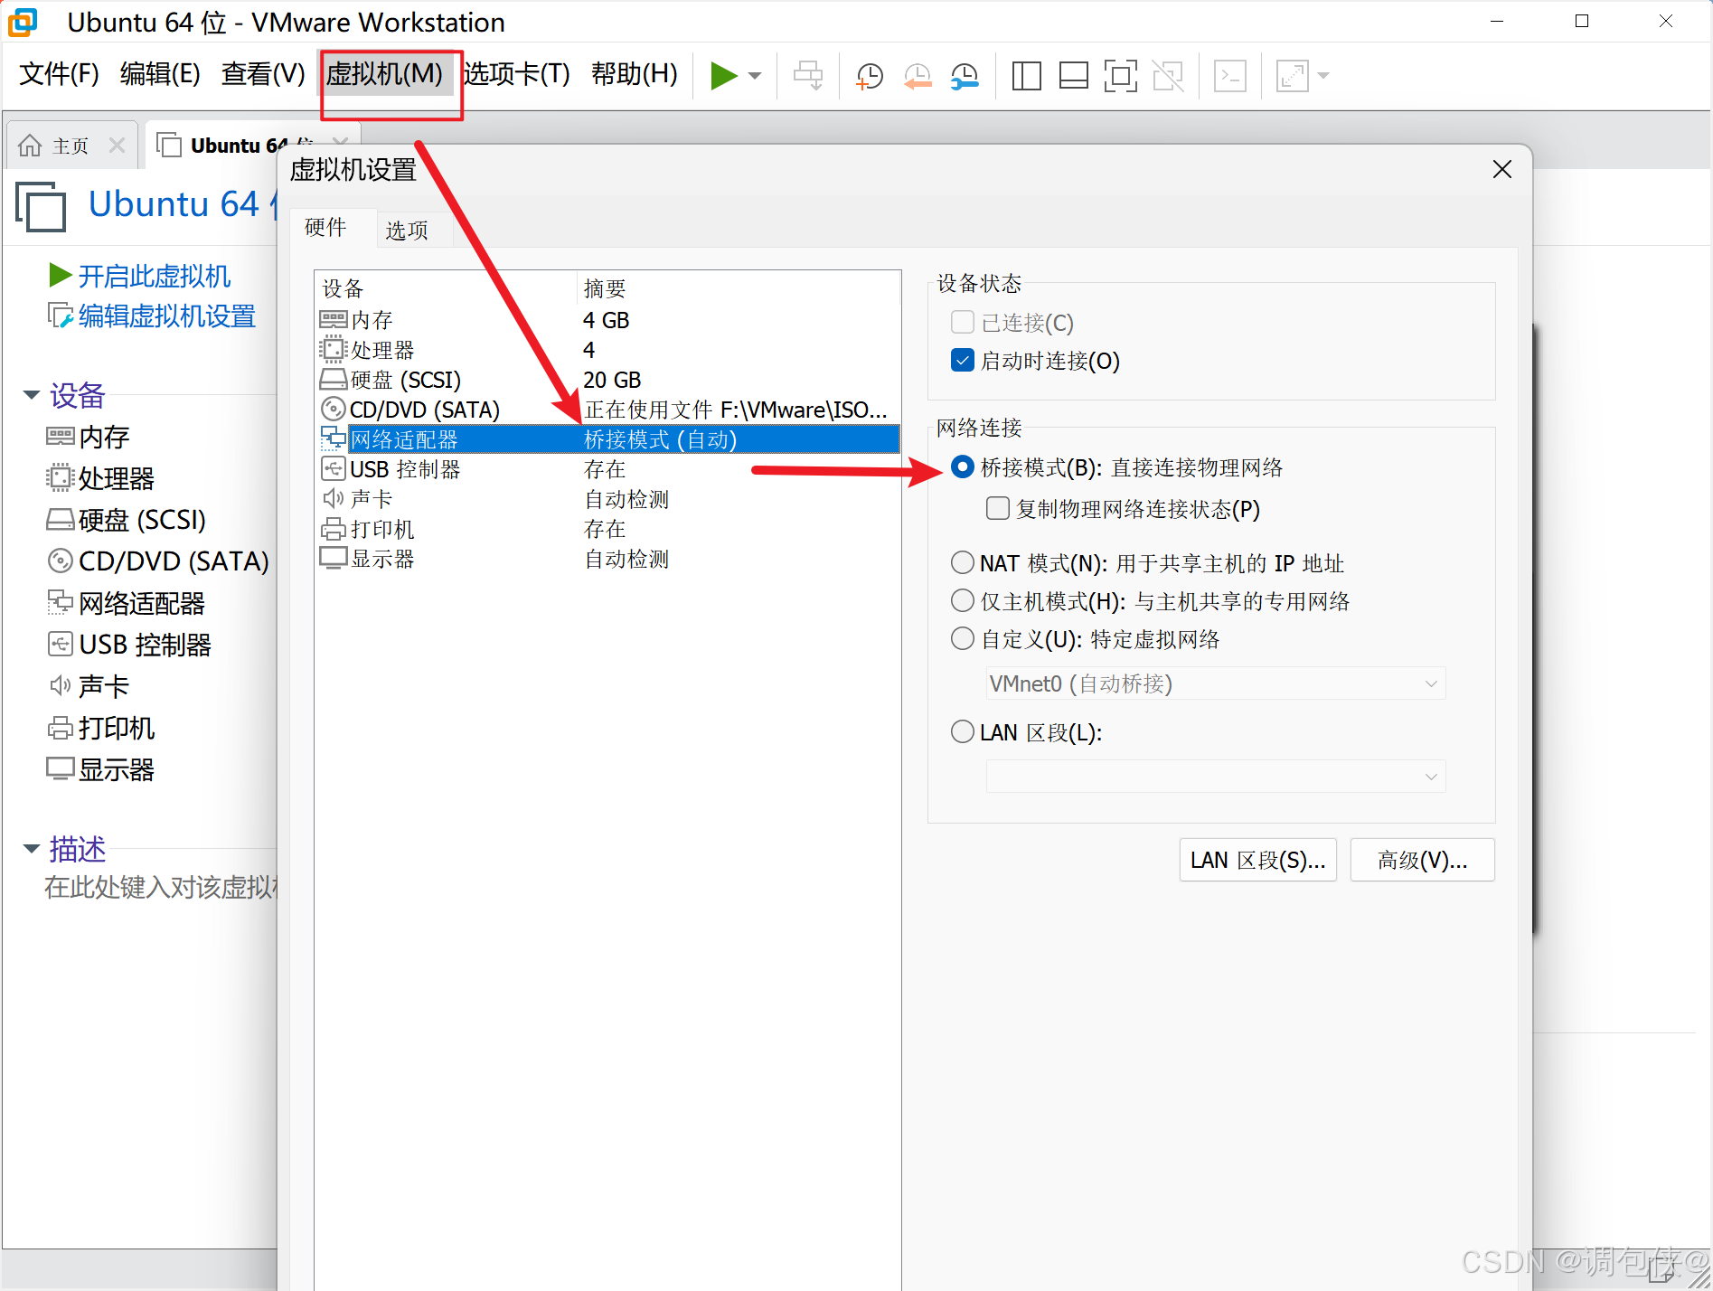Click the stretch guest display icon

[1292, 76]
